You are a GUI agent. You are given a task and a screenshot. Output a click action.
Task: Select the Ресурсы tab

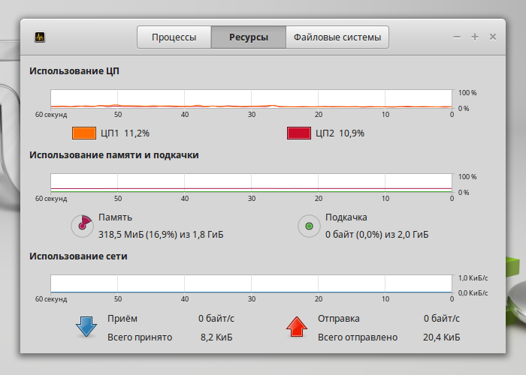[249, 37]
